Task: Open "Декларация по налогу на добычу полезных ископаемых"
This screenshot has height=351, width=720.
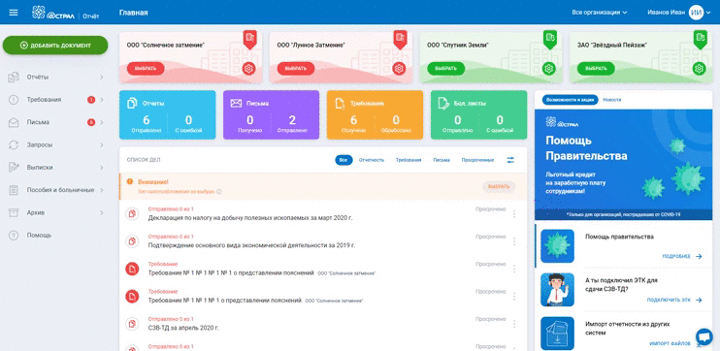Action: tap(250, 218)
